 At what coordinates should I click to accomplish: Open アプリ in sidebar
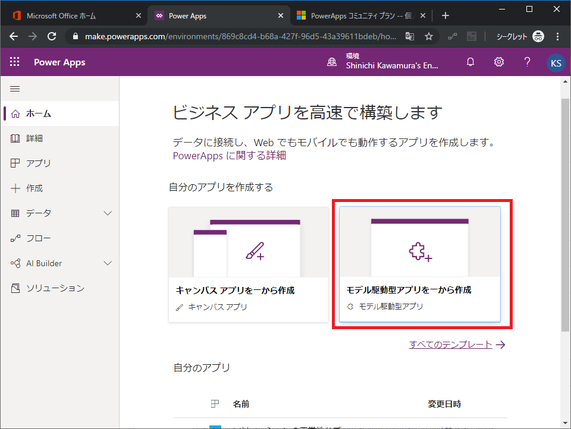60,163
